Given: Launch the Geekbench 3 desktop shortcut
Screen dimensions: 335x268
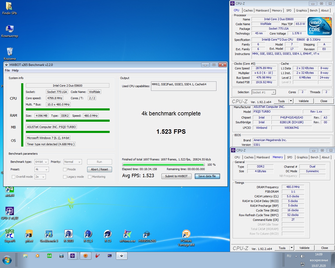Looking at the screenshot, I should 49,236.
